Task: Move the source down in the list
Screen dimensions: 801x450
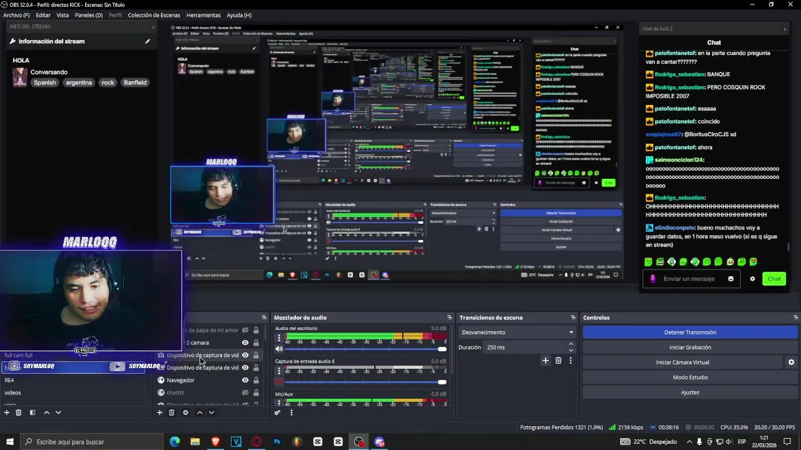Action: point(212,412)
